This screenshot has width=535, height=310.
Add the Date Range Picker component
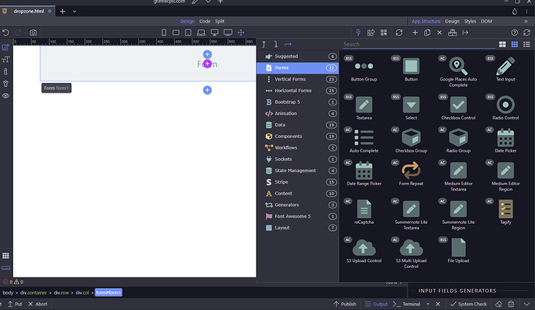364,174
